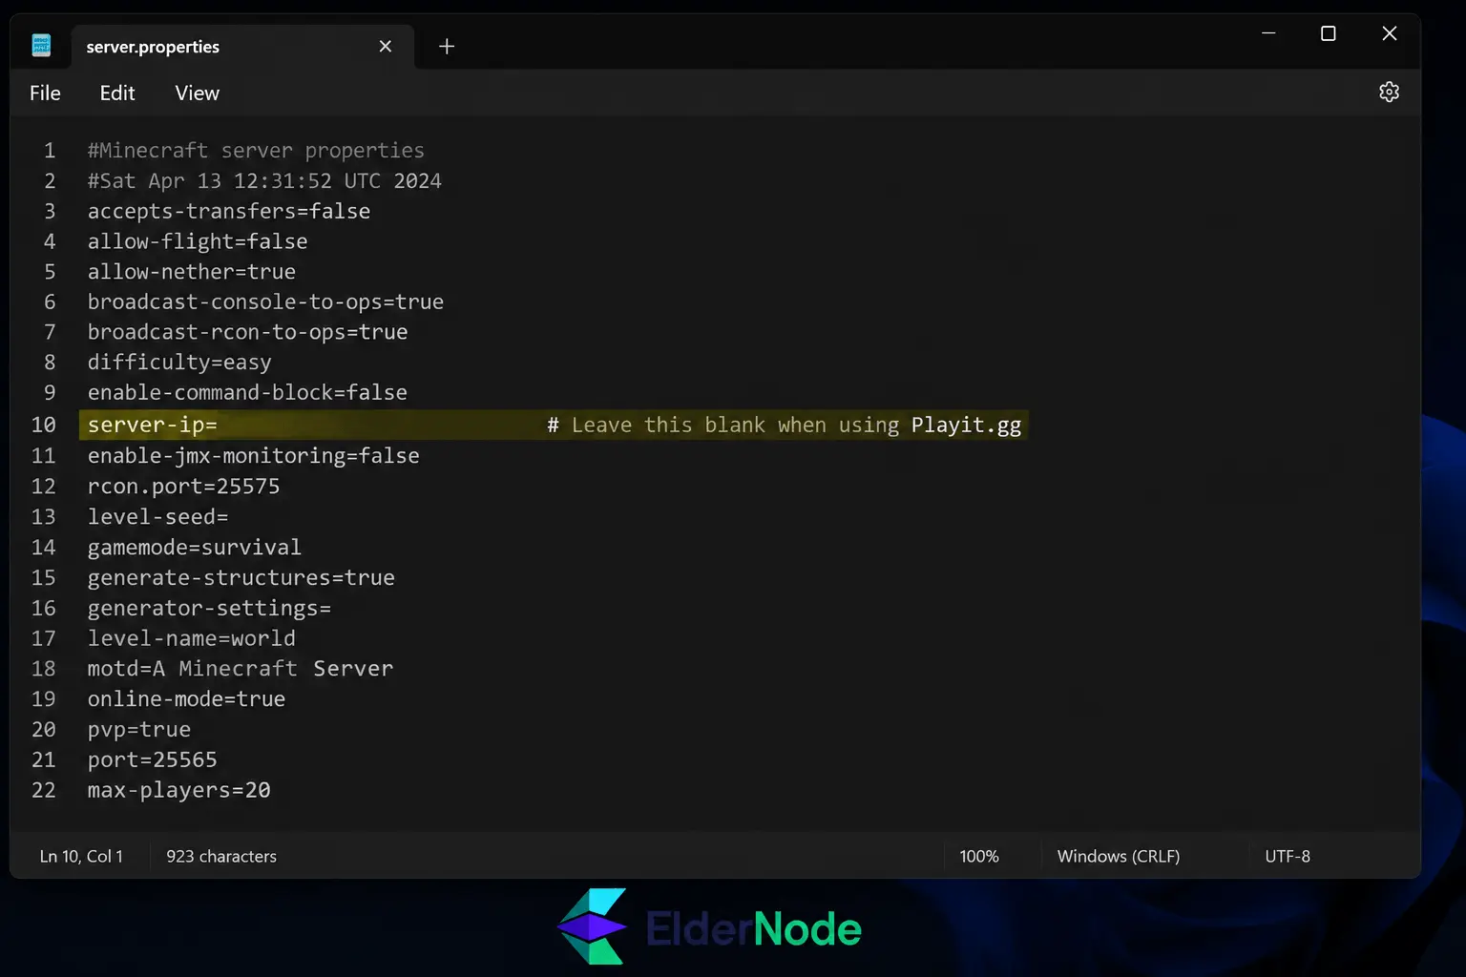Click the line online-mode=true
The image size is (1466, 977).
click(x=186, y=699)
